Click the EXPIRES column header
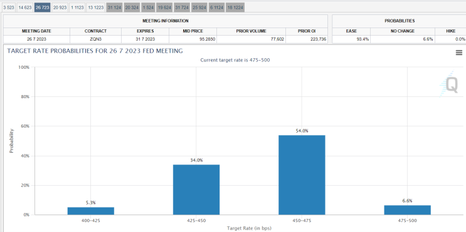466x232 pixels. 145,31
